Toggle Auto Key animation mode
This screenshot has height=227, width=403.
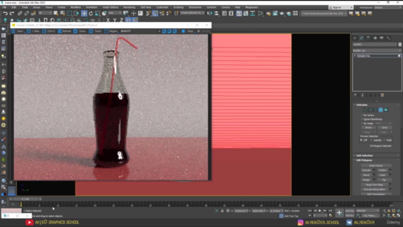(349, 211)
